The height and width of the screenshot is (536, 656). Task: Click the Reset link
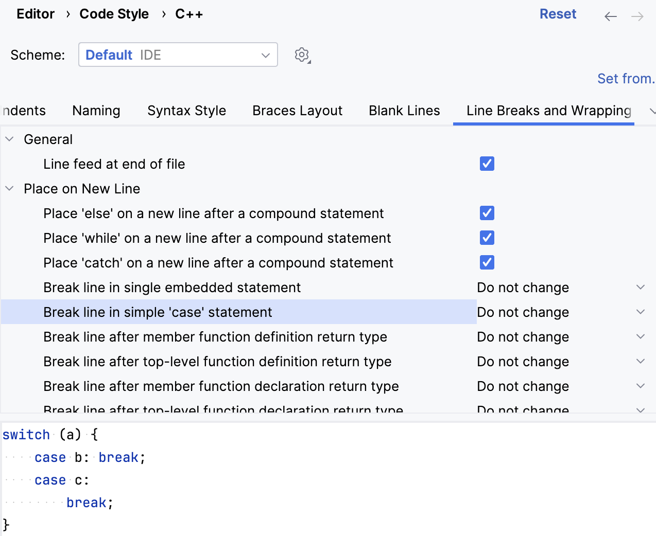[558, 14]
